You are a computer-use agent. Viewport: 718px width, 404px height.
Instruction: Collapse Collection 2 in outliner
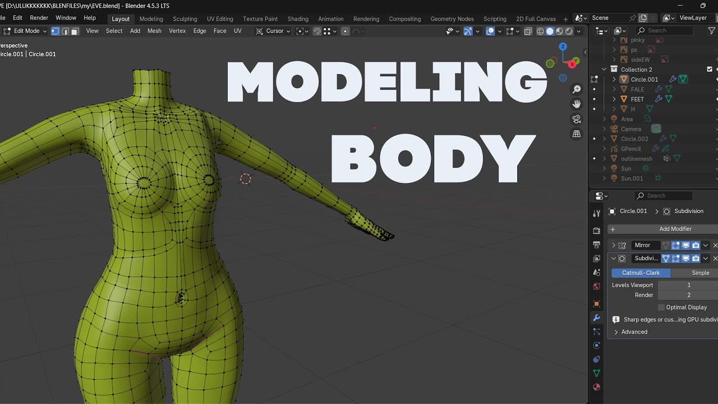point(604,70)
